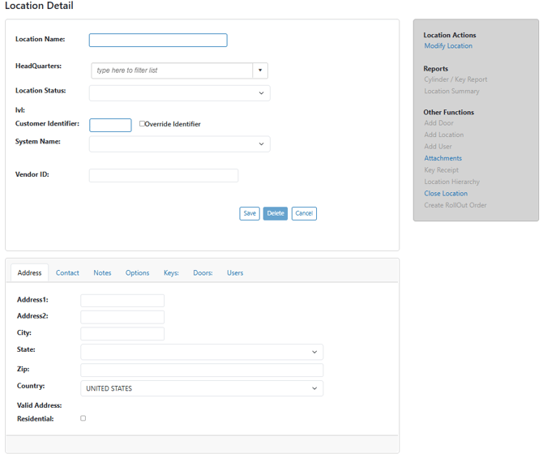
Task: Open the HeadQuarters filter dropdown arrow
Action: [260, 71]
